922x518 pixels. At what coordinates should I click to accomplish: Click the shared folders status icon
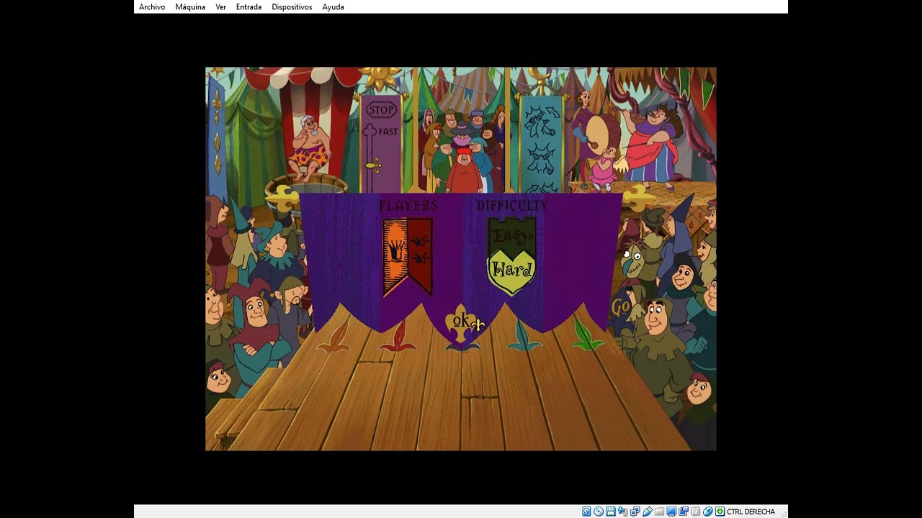pos(659,512)
